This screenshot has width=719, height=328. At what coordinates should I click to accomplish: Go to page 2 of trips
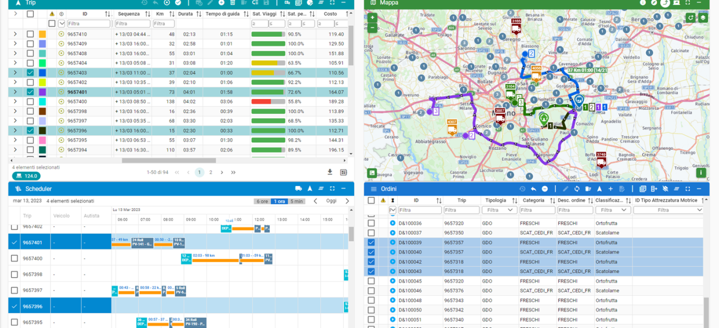(211, 172)
